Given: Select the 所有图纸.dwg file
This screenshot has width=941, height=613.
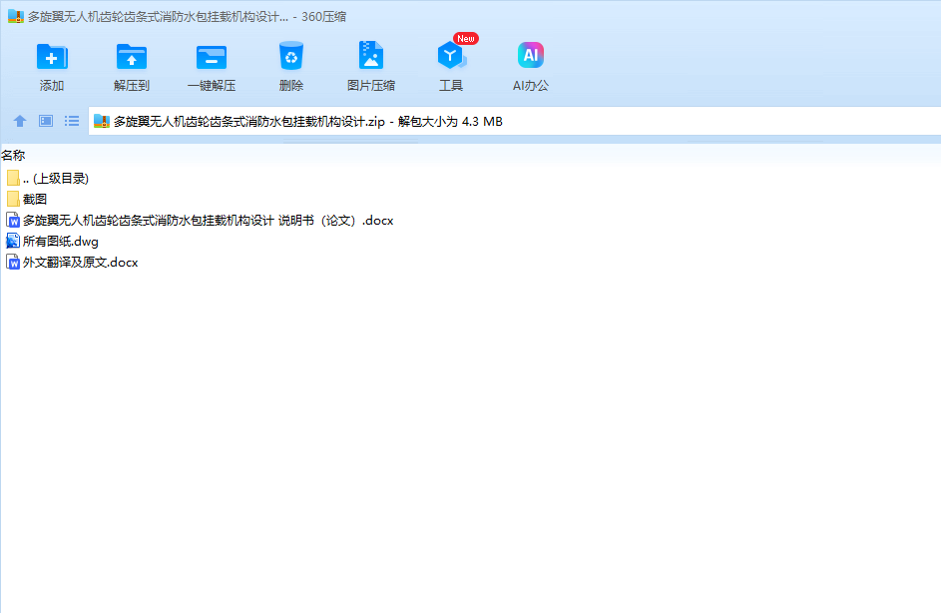Looking at the screenshot, I should pyautogui.click(x=52, y=242).
